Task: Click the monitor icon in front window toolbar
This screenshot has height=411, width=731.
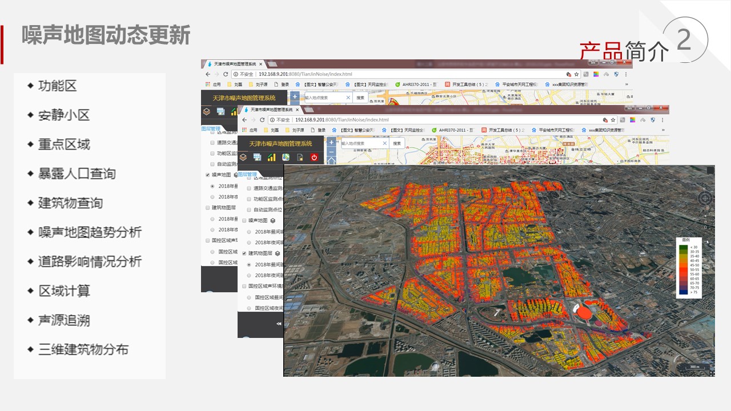Action: coord(258,158)
